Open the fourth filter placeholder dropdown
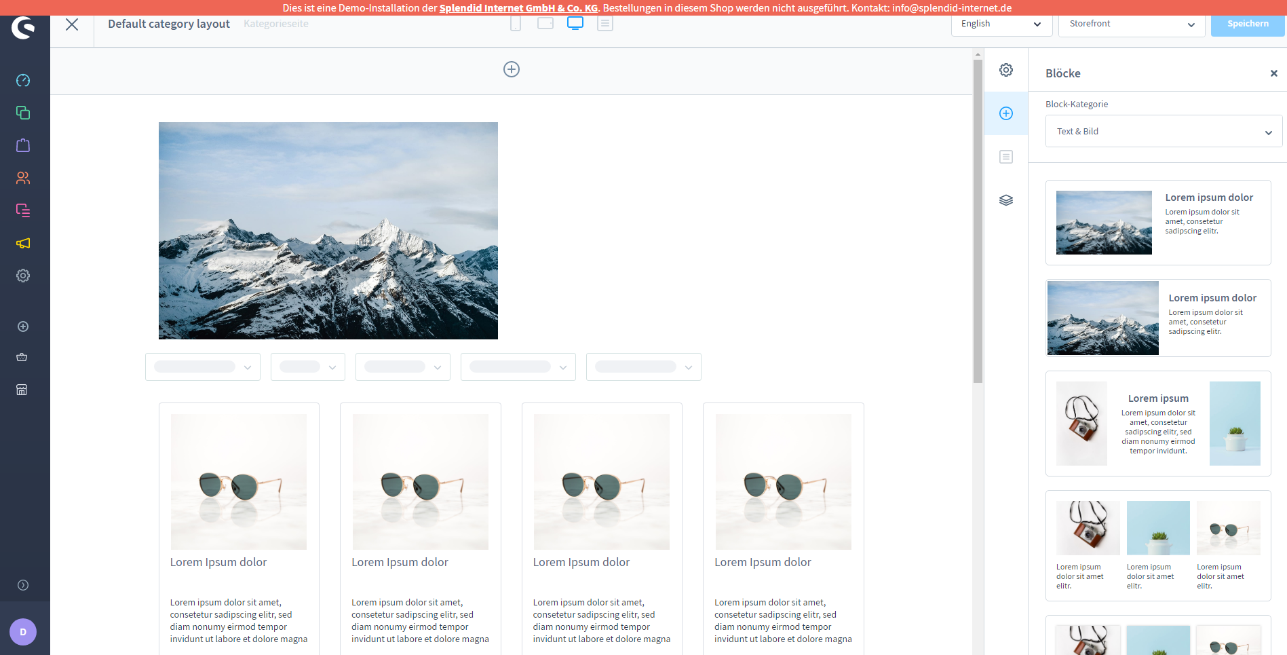1287x655 pixels. point(518,367)
